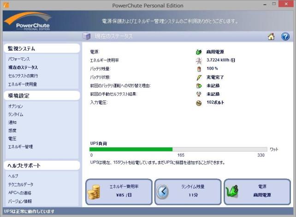Open ヘルプ under ヘルプとサポート
The image size is (296, 217).
click(13, 176)
